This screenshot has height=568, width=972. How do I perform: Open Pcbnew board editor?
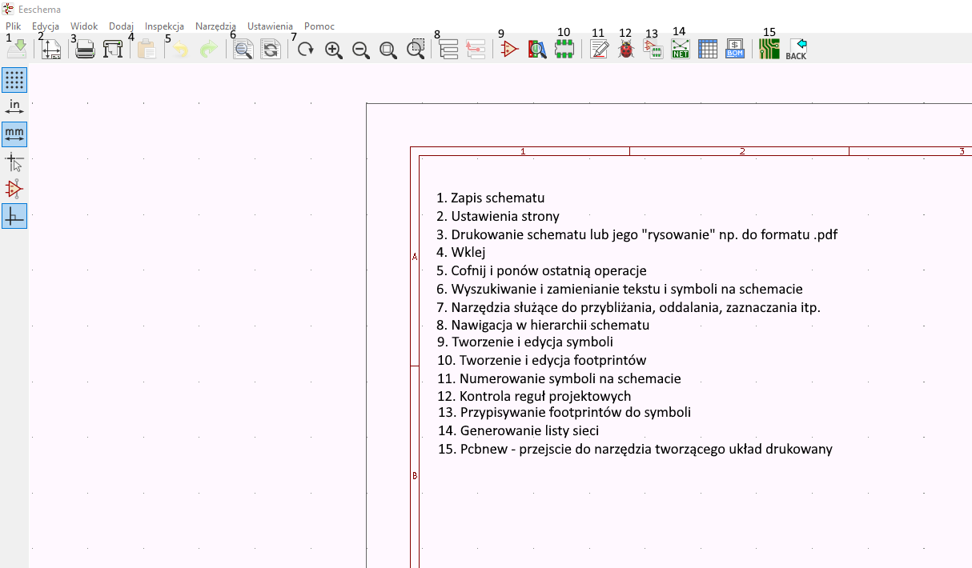[x=769, y=50]
